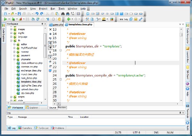Click the highlighter color pen icon
This screenshot has width=192, height=136.
coord(104,19)
